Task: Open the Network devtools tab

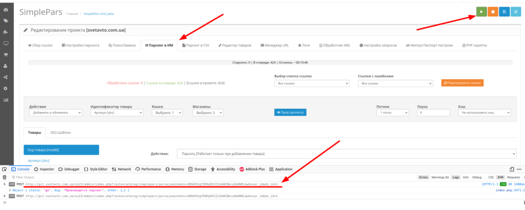Action: pos(121,169)
